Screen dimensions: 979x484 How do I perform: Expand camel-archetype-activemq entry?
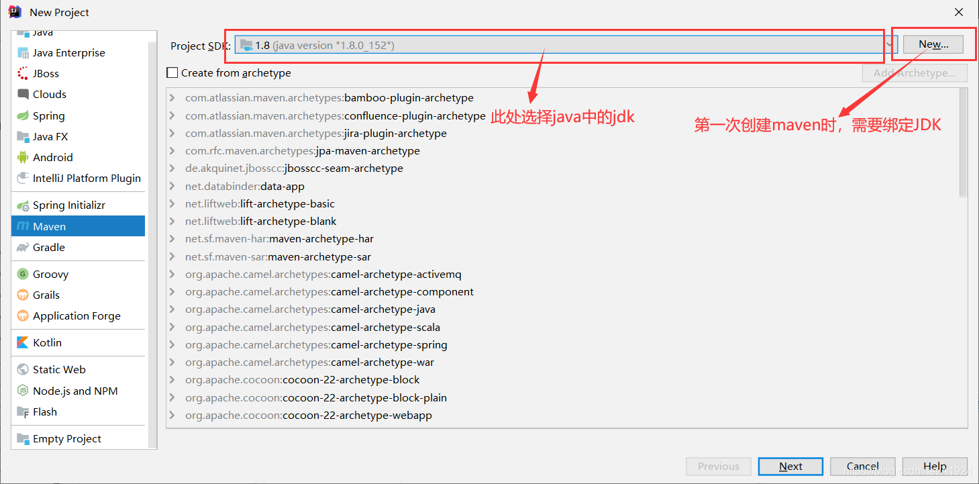tap(172, 275)
